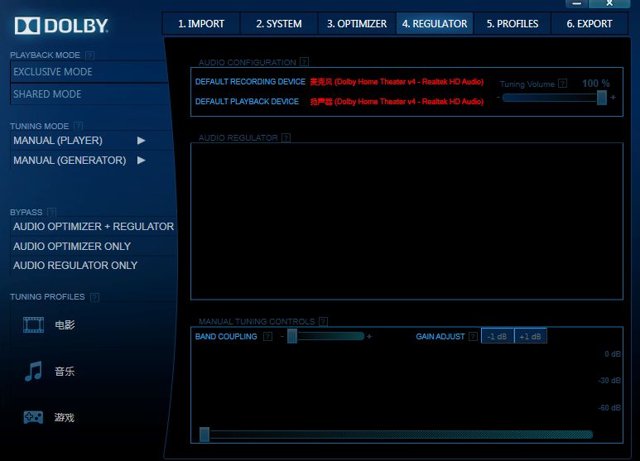640x461 pixels.
Task: Open the Playback Mode help icon
Action: coord(89,55)
